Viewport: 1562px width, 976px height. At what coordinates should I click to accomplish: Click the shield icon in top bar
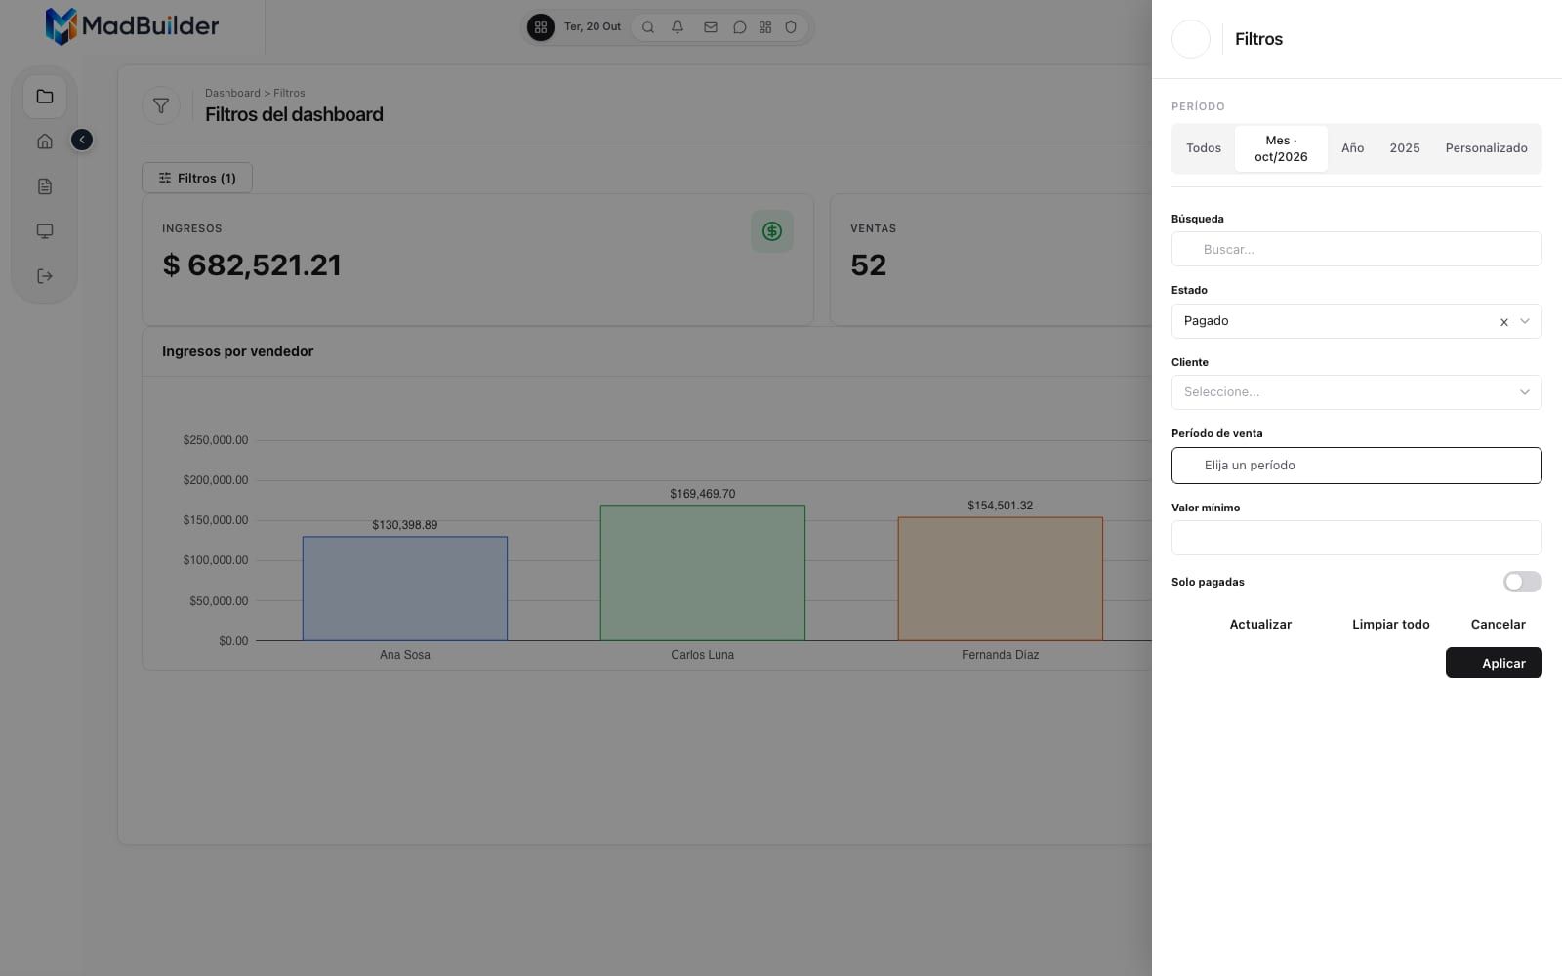[x=791, y=27]
